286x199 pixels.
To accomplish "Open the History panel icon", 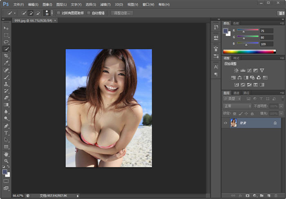I will 216,27.
